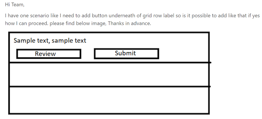Click the empty second grid row
The height and width of the screenshot is (119, 262).
tap(109, 75)
